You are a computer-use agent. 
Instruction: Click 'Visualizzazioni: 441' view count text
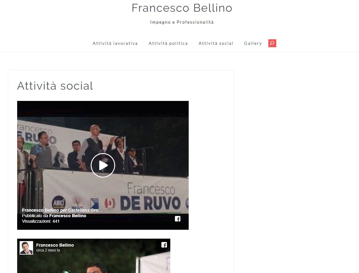pyautogui.click(x=41, y=221)
